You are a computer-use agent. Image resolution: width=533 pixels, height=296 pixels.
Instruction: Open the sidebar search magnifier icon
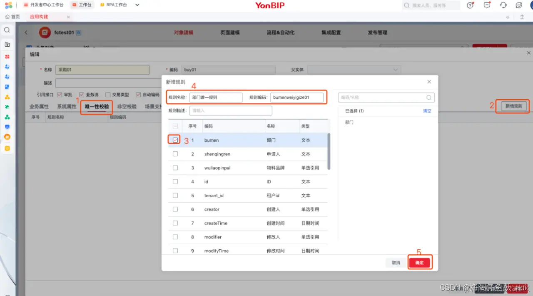[x=7, y=30]
